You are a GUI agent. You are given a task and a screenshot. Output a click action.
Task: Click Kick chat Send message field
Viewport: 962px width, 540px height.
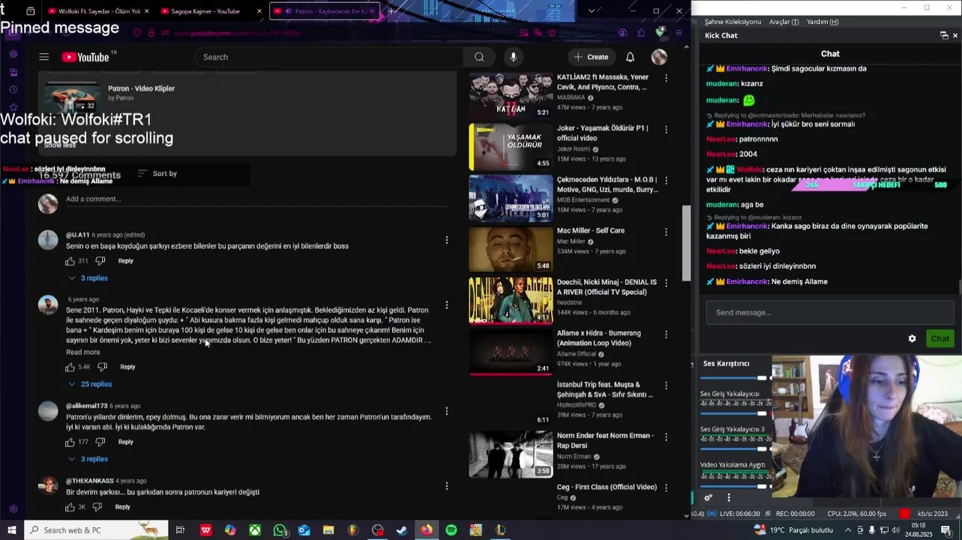click(x=830, y=313)
